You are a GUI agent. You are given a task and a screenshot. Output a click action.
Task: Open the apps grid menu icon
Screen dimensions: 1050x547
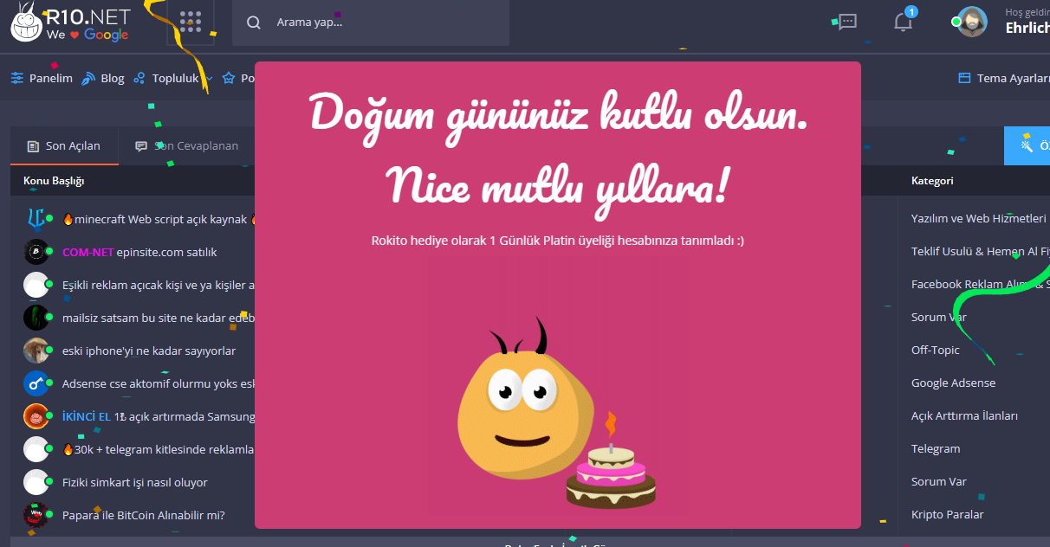pyautogui.click(x=191, y=22)
